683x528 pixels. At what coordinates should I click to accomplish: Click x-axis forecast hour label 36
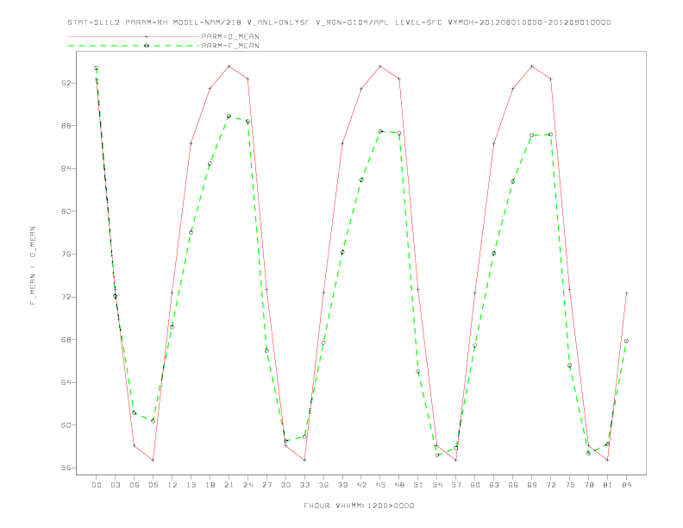click(x=323, y=485)
